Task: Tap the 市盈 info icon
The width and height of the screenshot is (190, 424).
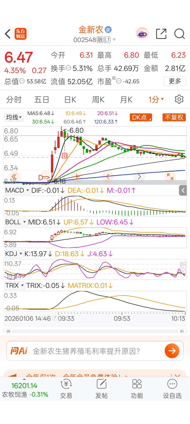Action: [x=119, y=81]
